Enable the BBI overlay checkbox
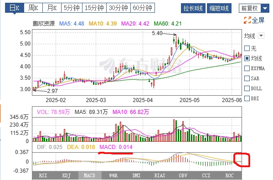This screenshot has width=273, height=180. [247, 98]
